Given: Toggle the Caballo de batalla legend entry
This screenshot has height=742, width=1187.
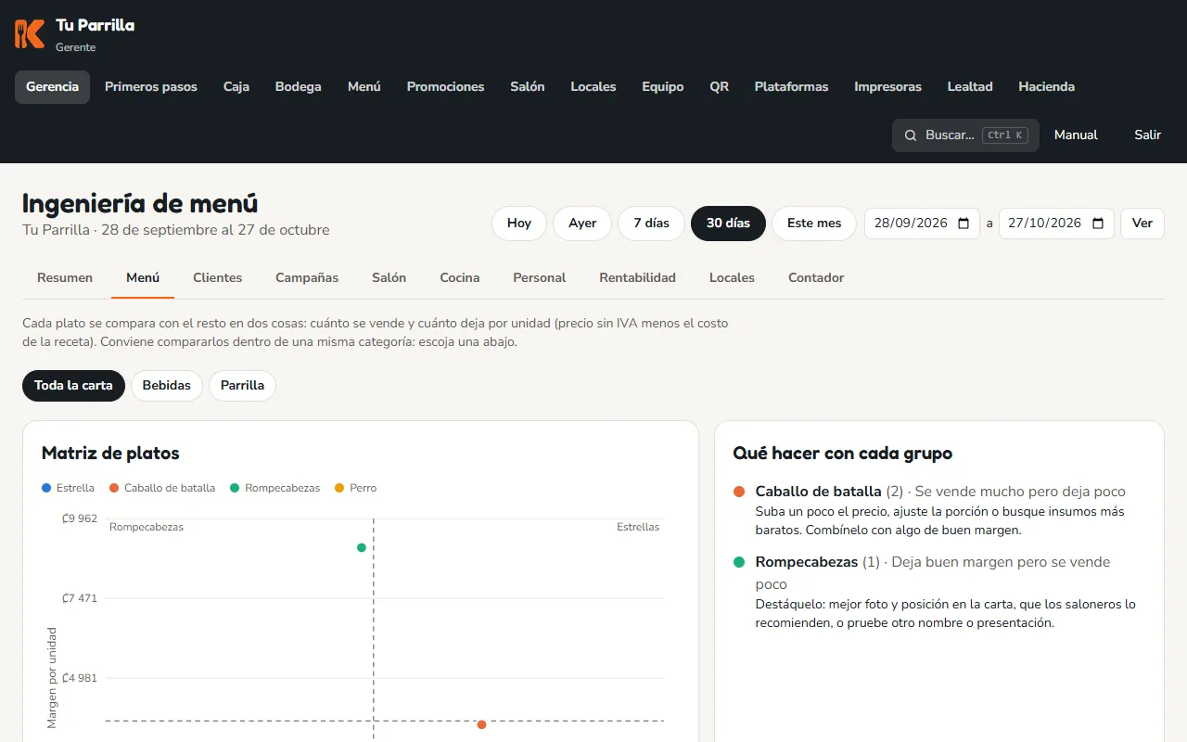Looking at the screenshot, I should [x=162, y=488].
